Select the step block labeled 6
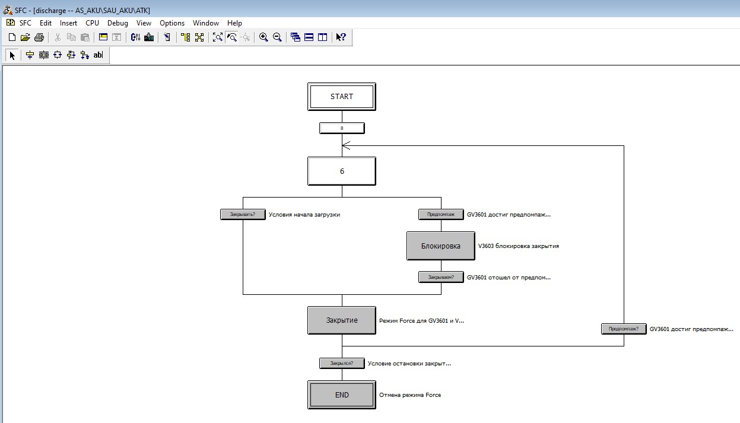740x423 pixels. pos(342,171)
